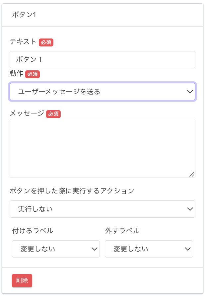Focus the テキスト input containing ボタン1

pyautogui.click(x=103, y=60)
